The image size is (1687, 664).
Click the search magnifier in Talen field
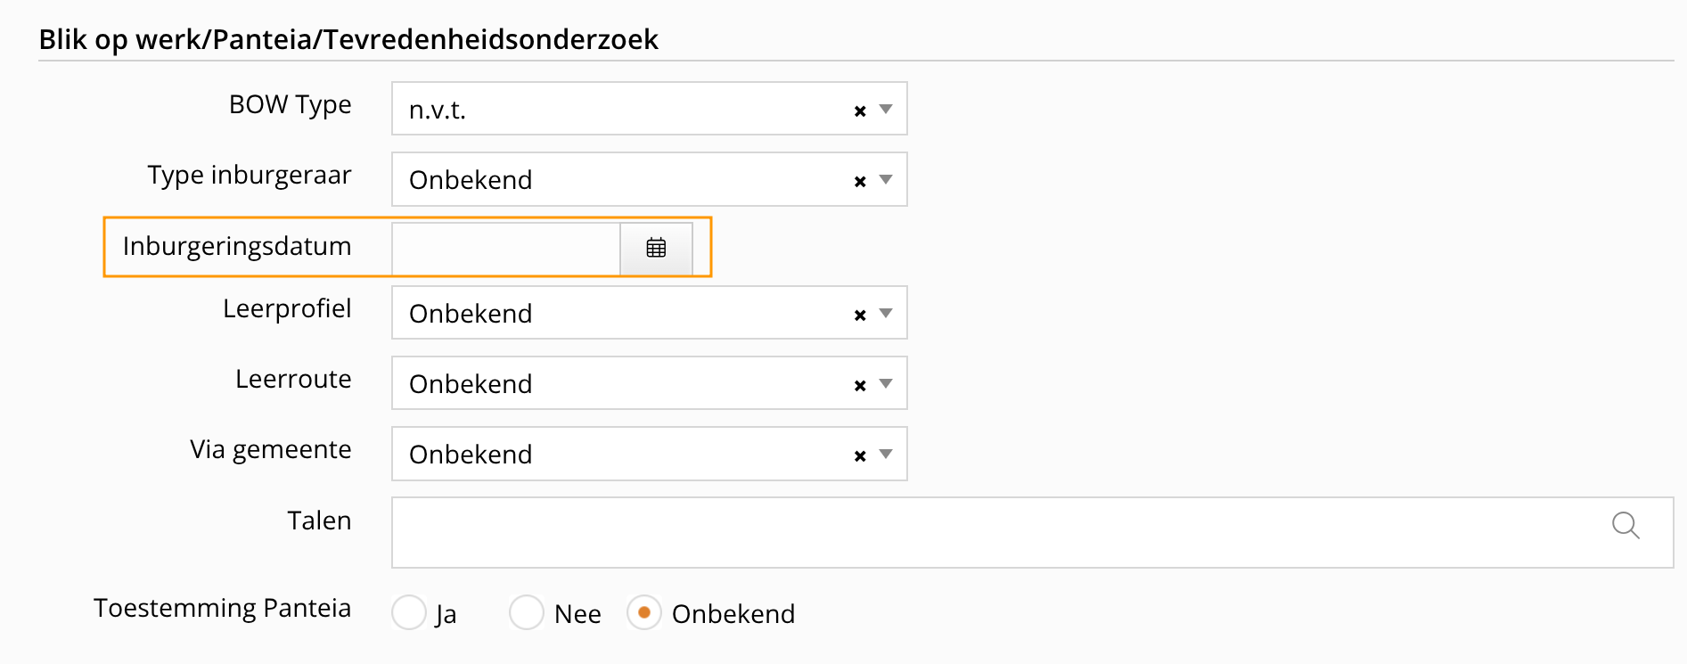click(1626, 525)
